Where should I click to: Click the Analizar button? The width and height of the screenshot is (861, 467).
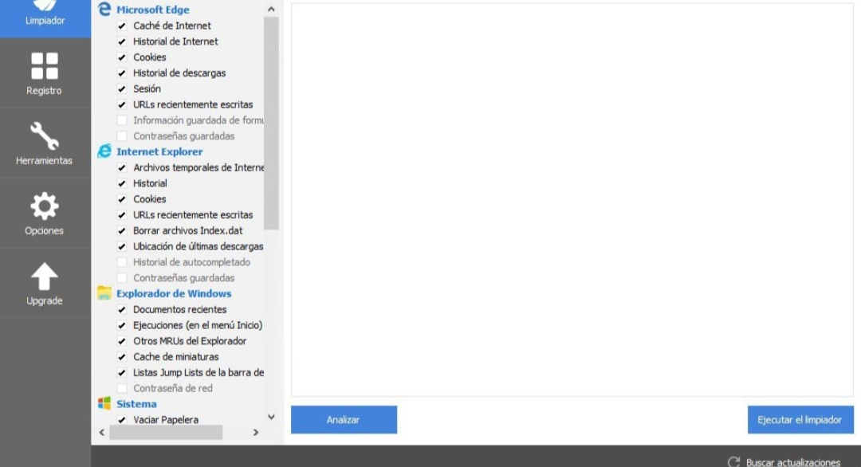click(x=344, y=420)
